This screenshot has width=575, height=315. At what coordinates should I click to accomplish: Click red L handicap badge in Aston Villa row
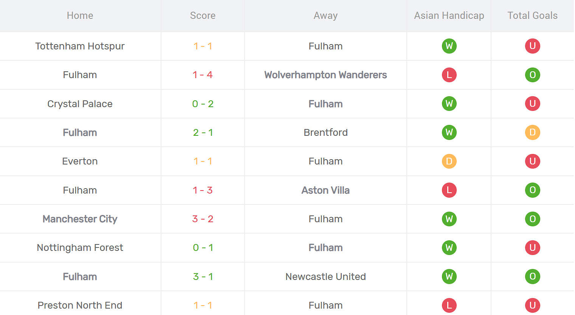449,190
